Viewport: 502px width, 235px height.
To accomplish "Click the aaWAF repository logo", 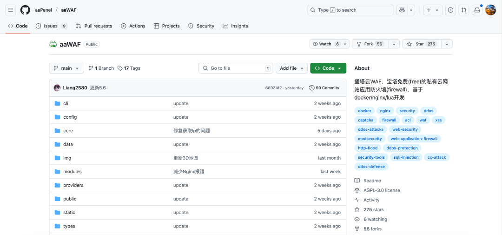I will 53,44.
